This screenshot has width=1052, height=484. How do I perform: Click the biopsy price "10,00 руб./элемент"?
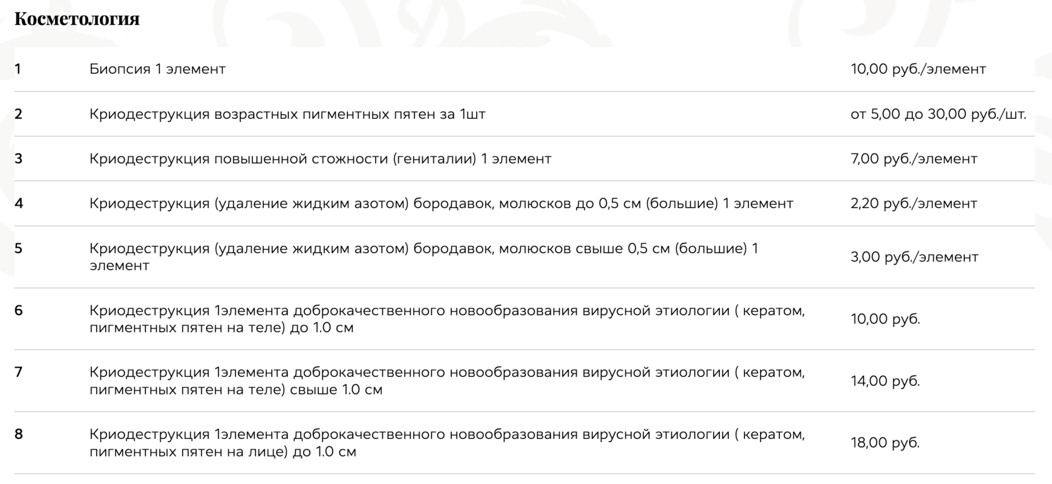917,69
